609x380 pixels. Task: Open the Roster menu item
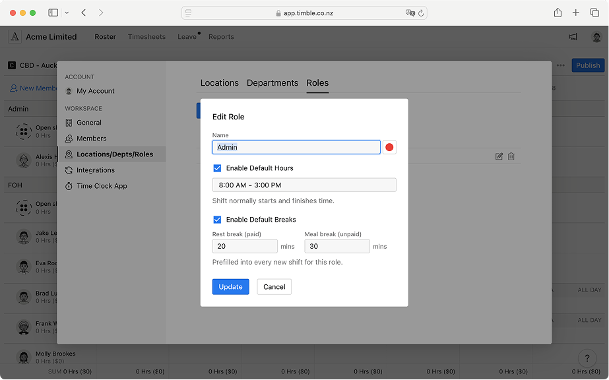point(106,37)
